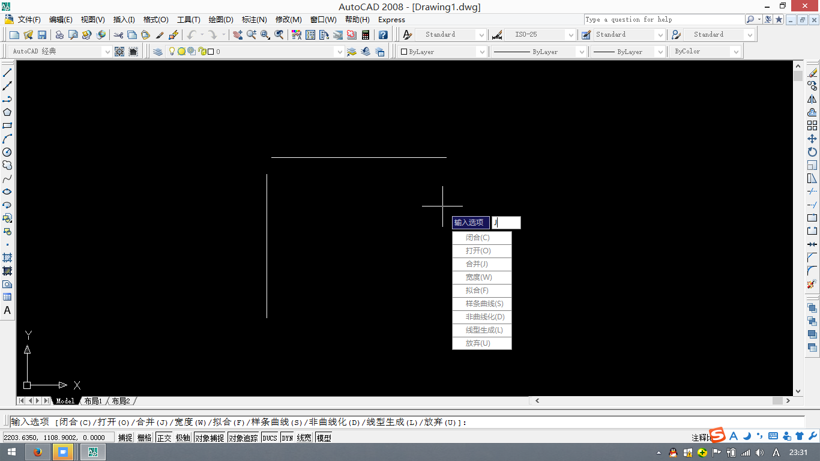Select the Circle draw tool

point(7,152)
